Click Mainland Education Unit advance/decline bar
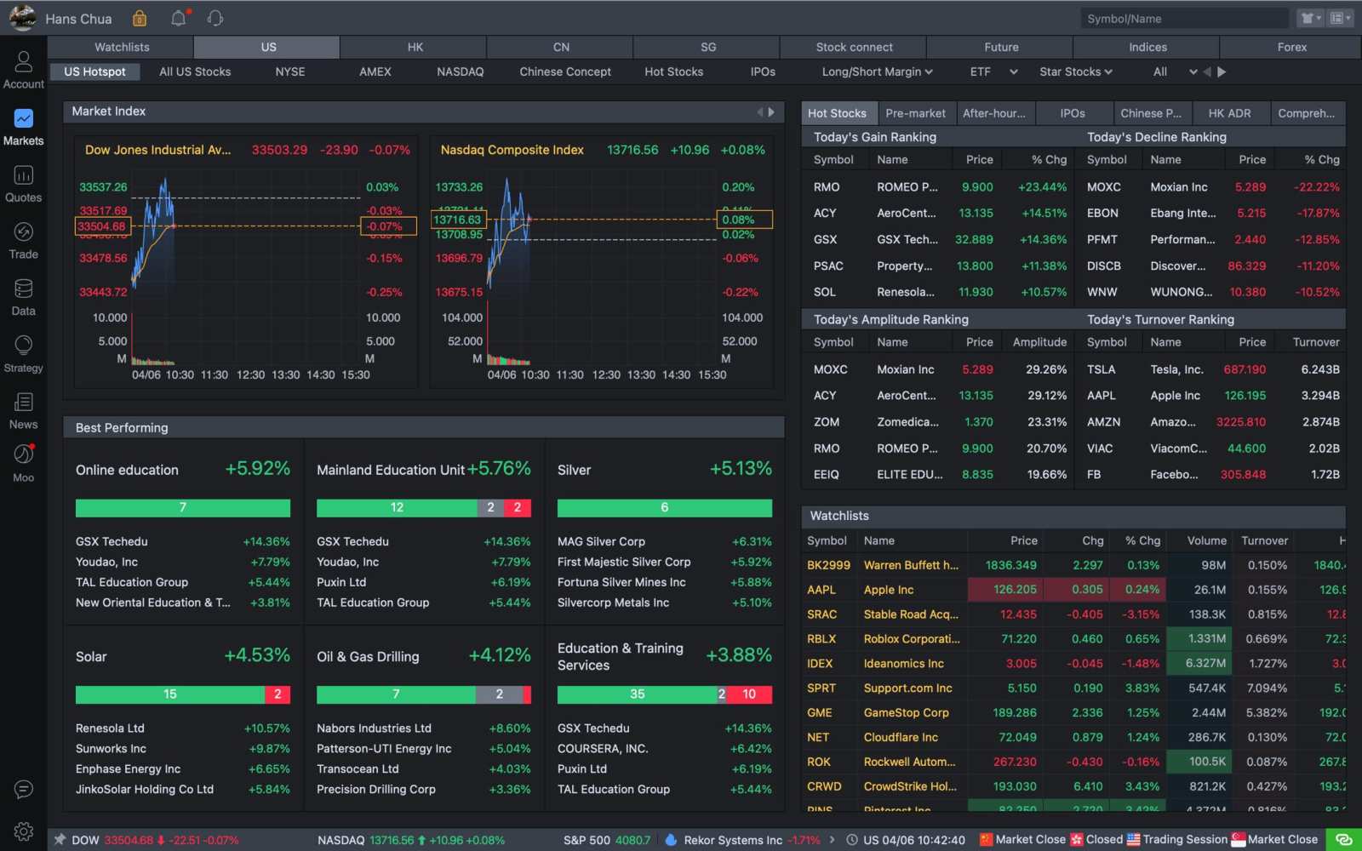1362x851 pixels. (424, 507)
